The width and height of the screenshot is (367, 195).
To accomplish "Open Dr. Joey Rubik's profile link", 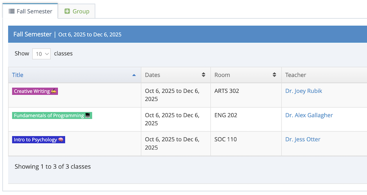I will click(303, 91).
